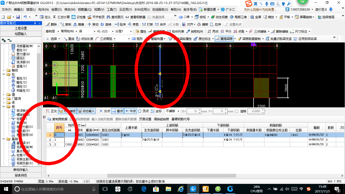This screenshot has height=194, width=345.
Task: Click 镜像 mirror tool
Action: click(x=79, y=24)
